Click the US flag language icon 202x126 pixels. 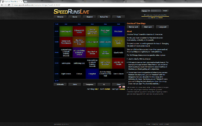(119, 87)
